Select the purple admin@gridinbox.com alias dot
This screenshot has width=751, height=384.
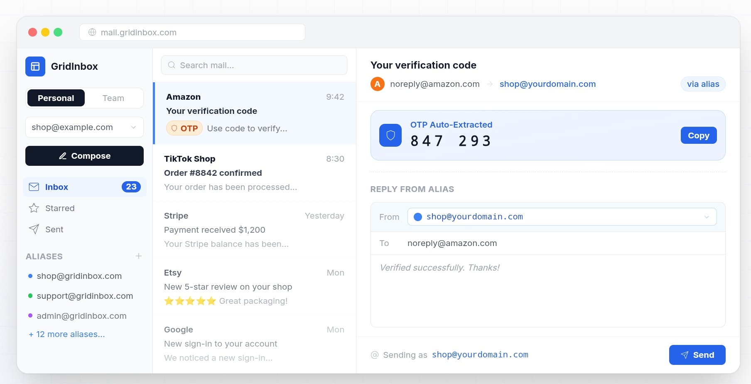(30, 316)
